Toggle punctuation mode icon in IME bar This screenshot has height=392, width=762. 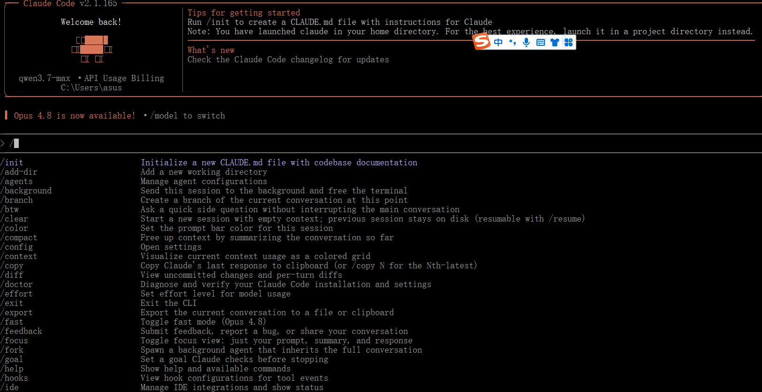pos(513,43)
